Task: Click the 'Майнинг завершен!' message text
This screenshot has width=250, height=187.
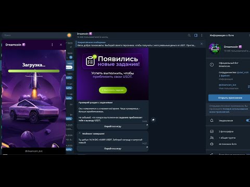Action: (x=93, y=133)
